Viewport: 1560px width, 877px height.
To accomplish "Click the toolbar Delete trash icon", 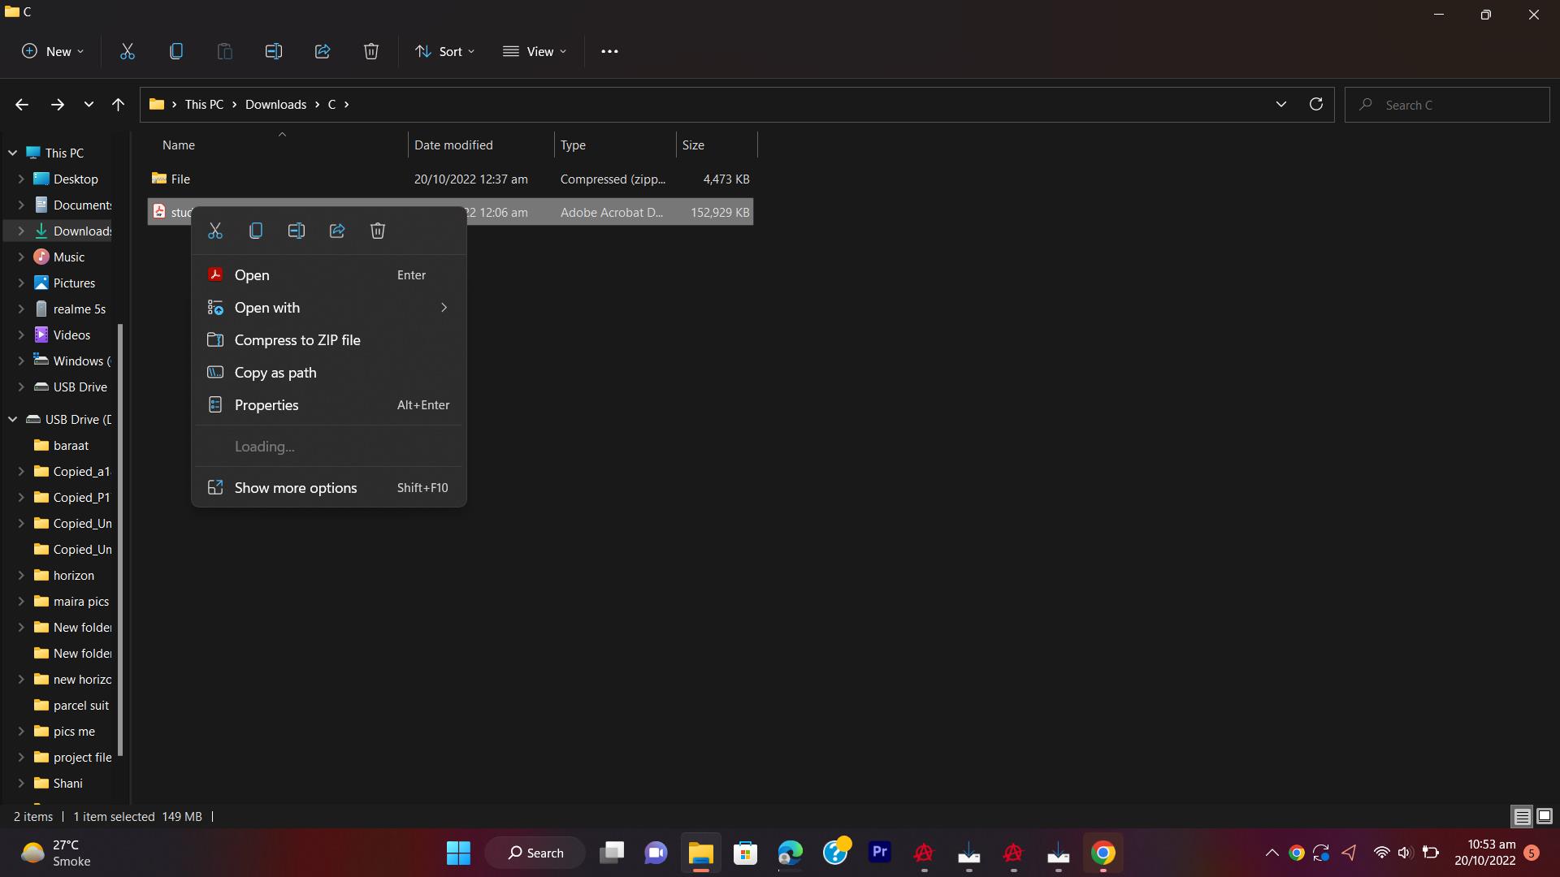I will [371, 51].
